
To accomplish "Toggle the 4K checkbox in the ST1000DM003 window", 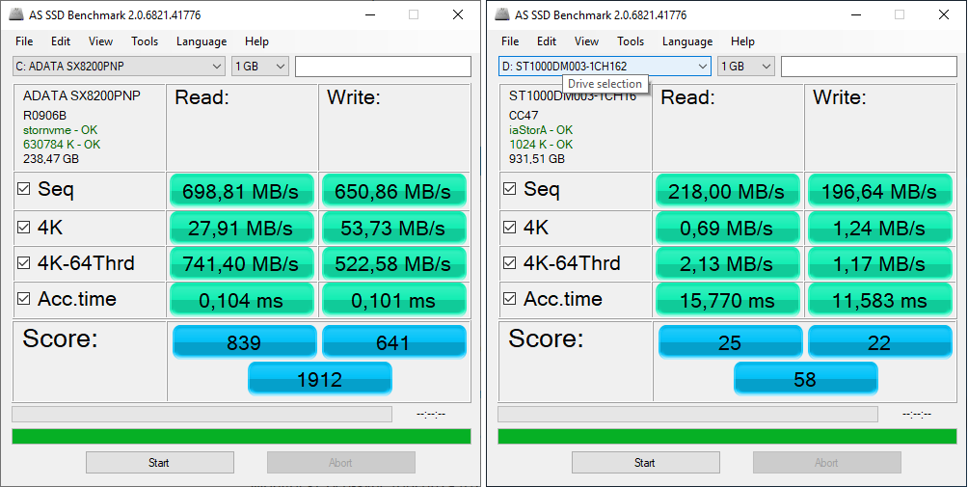I will (509, 228).
